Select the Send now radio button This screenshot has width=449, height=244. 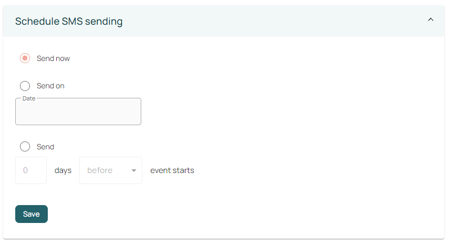coord(25,58)
